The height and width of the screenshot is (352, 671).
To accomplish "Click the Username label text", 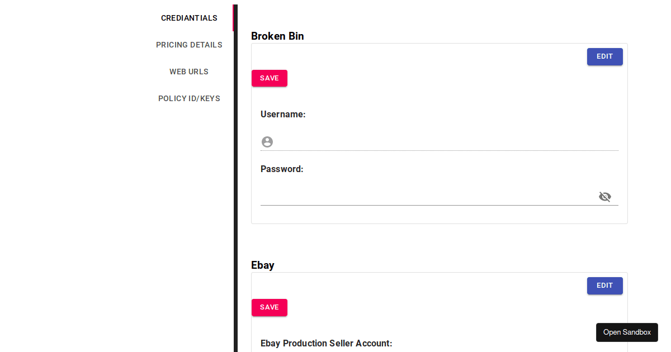I will pos(283,115).
